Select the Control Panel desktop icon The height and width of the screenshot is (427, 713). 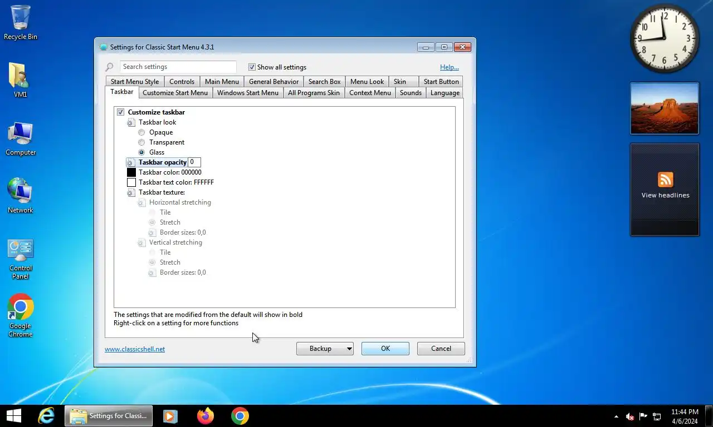click(x=21, y=259)
